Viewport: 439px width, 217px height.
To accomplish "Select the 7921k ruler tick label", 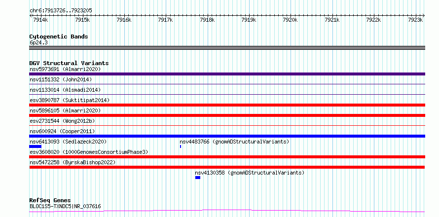I will click(x=332, y=20).
